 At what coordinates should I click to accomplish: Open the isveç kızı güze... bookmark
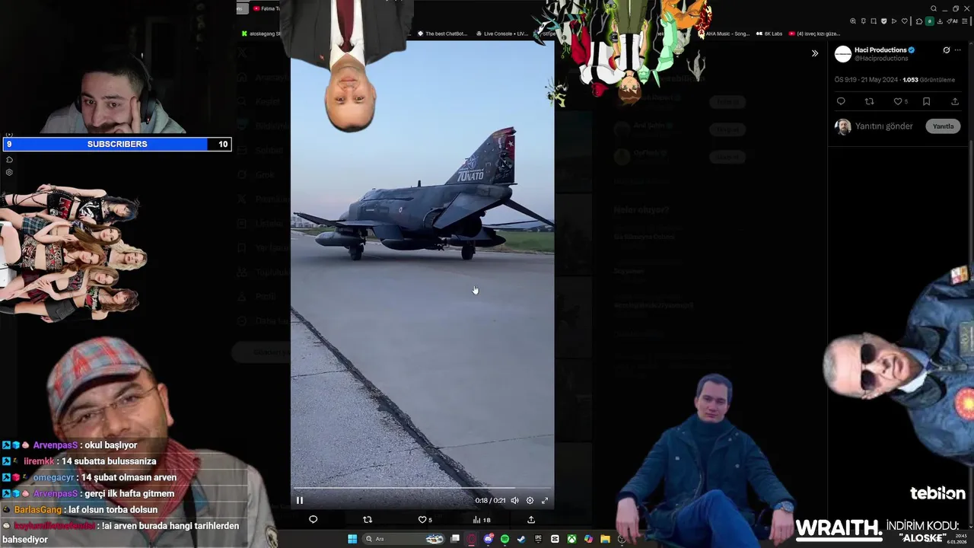815,33
